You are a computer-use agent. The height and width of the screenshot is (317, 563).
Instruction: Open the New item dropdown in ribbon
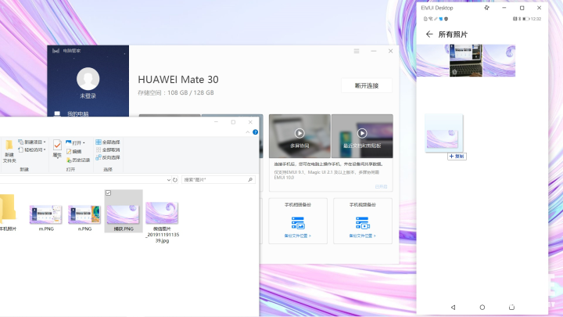pyautogui.click(x=32, y=142)
